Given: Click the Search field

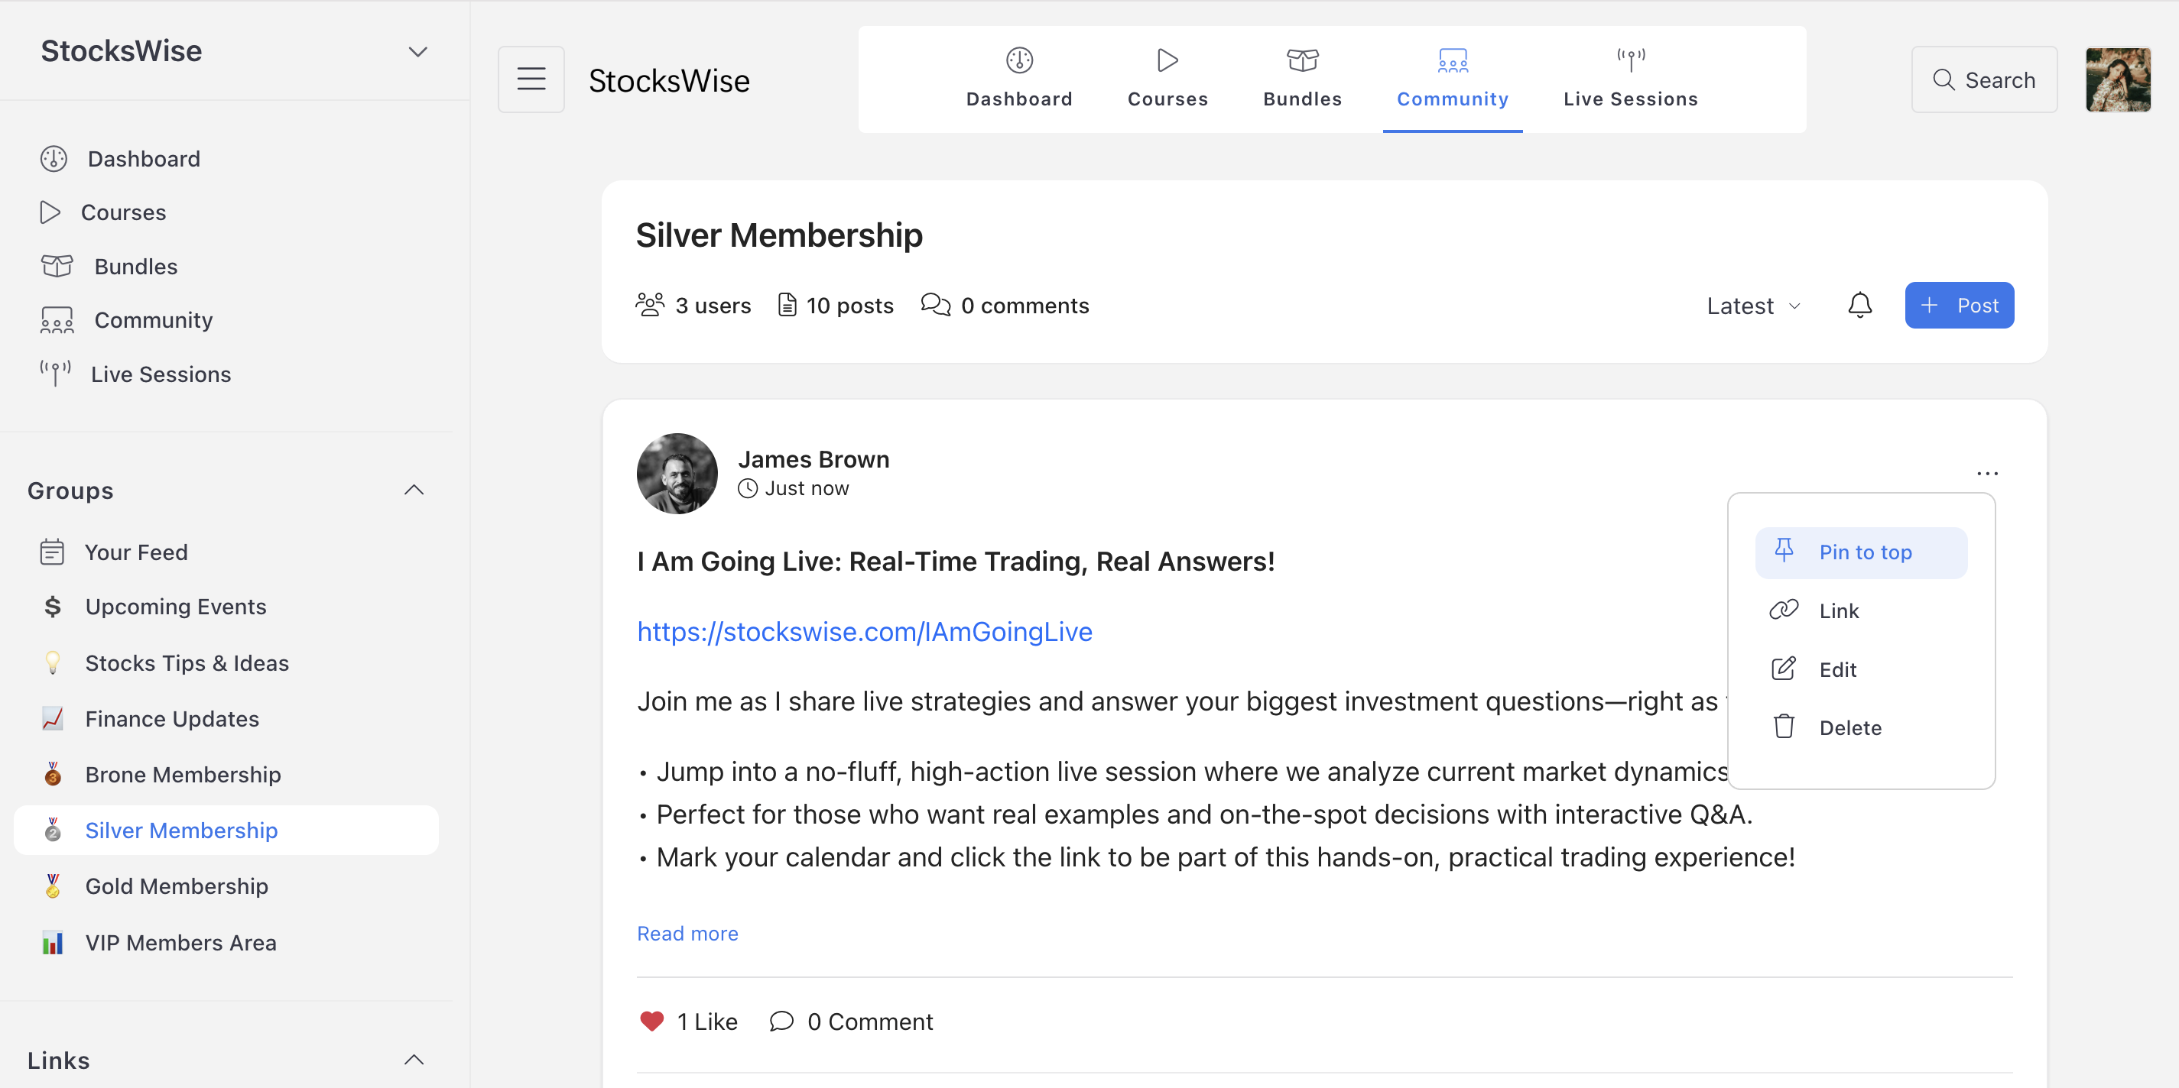Looking at the screenshot, I should click(x=1983, y=79).
